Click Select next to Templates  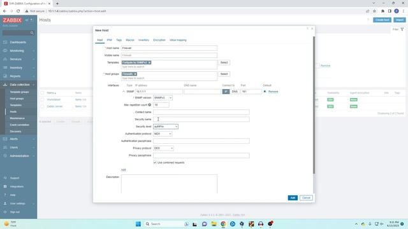tap(224, 62)
